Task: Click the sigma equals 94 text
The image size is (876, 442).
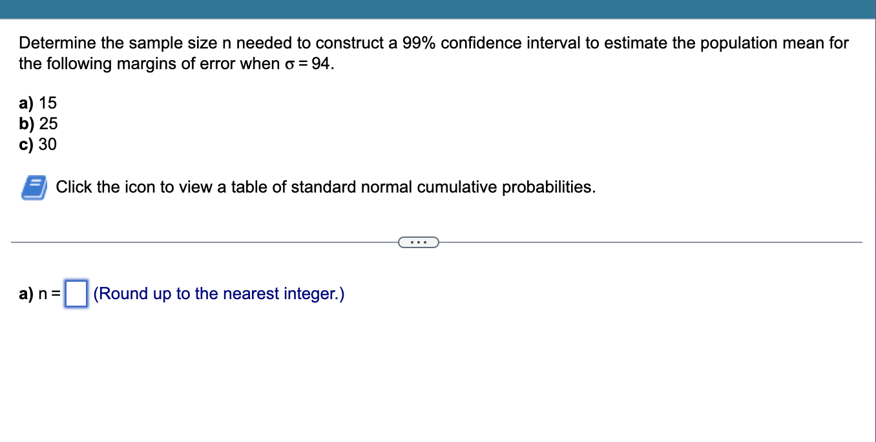Action: click(301, 64)
